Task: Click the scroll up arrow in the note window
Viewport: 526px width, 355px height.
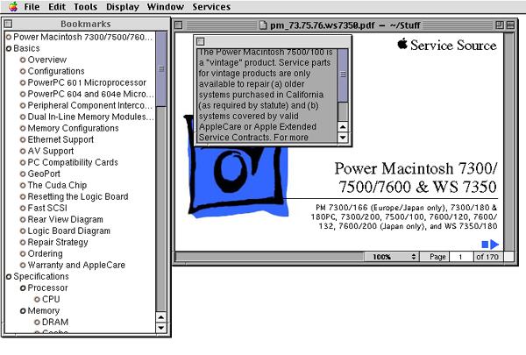Action: (x=343, y=127)
